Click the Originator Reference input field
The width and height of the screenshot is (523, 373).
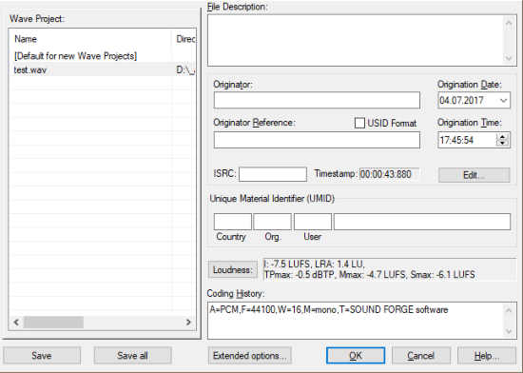tap(317, 140)
